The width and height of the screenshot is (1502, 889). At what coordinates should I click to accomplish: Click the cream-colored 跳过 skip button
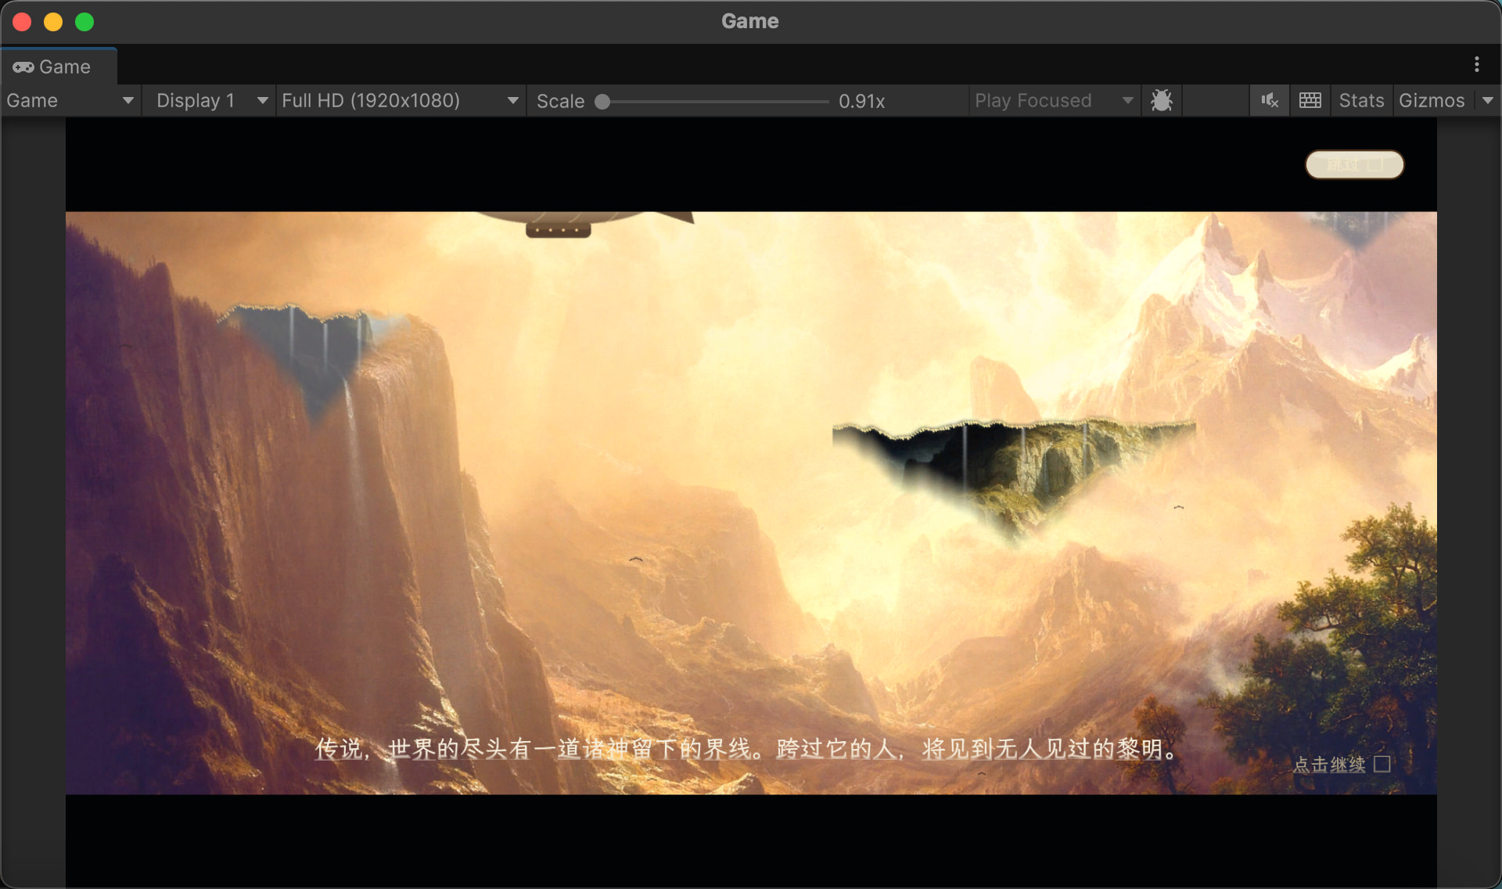(x=1355, y=164)
